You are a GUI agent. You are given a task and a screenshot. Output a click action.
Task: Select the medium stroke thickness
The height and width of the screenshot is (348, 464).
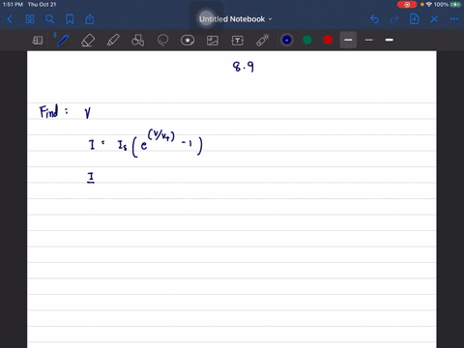(348, 40)
